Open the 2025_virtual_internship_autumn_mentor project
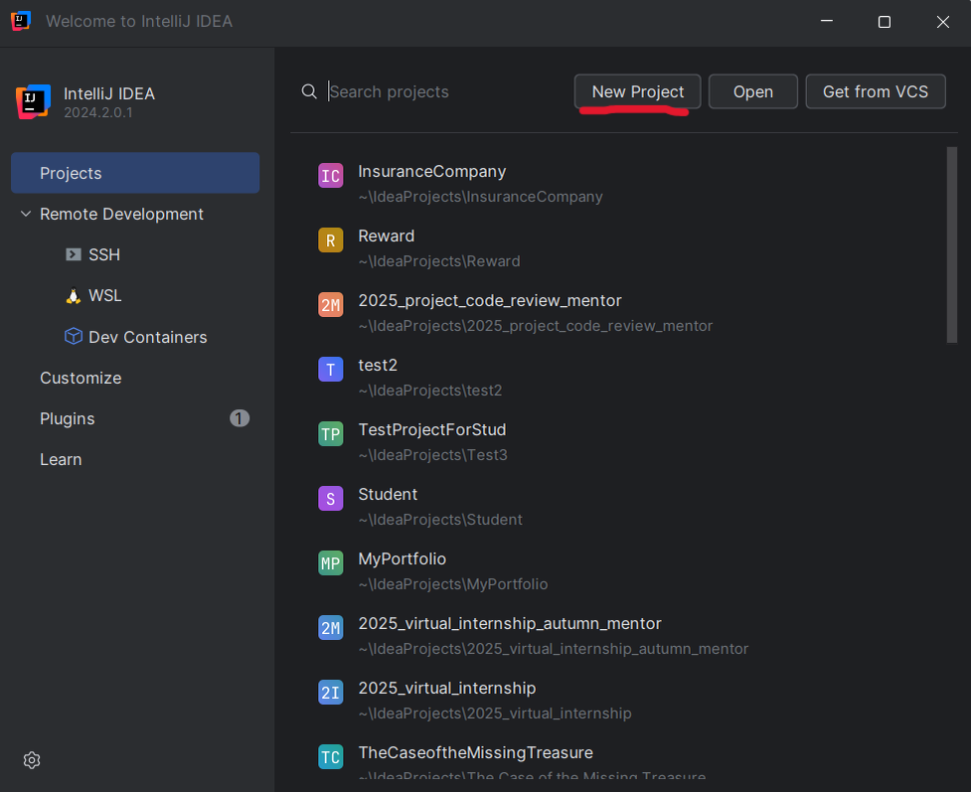Screen dimensions: 971x792 510,624
